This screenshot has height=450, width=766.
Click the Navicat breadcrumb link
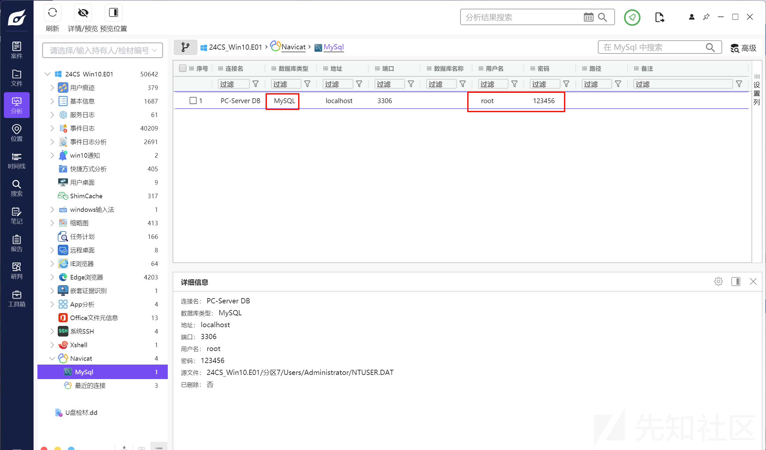[x=293, y=47]
